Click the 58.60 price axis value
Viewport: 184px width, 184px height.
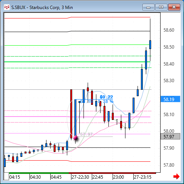coord(169,30)
